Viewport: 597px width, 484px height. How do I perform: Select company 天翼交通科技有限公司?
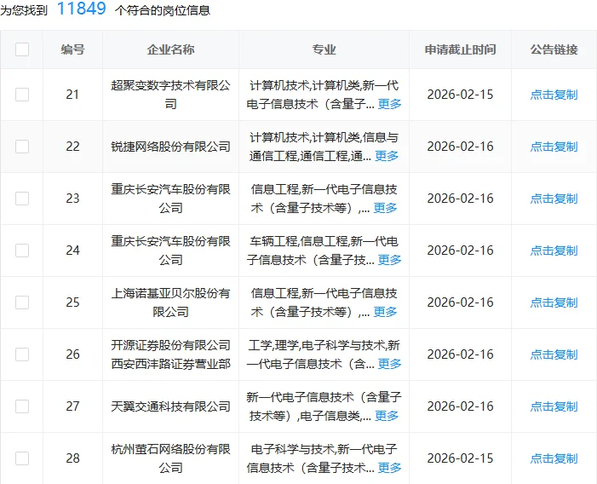point(170,406)
